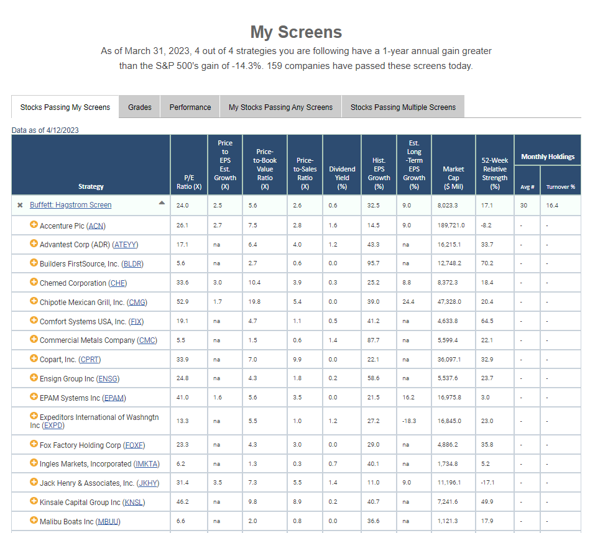This screenshot has width=613, height=533.
Task: Open the MBUU ticker link
Action: click(x=108, y=522)
